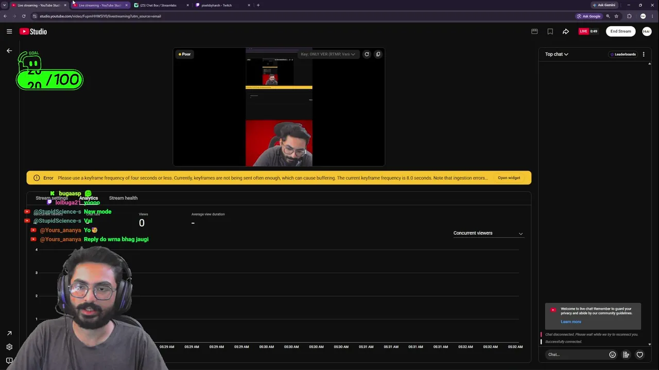Click the chat scroll down arrow
659x370 pixels.
pos(649,344)
